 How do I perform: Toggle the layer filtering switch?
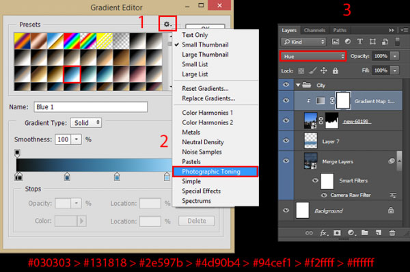point(397,42)
